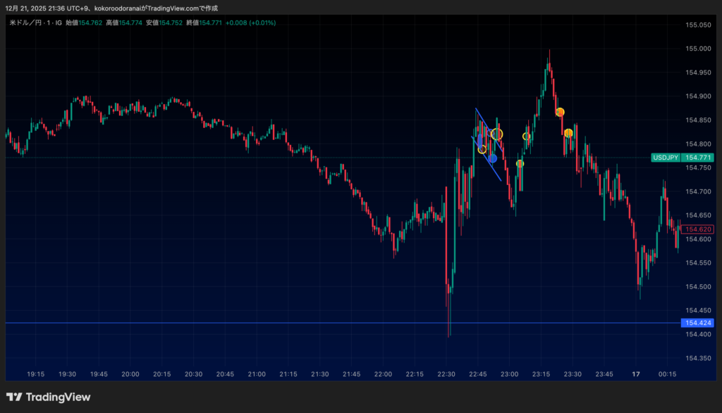Click the 154.350 price scale label

coord(697,358)
